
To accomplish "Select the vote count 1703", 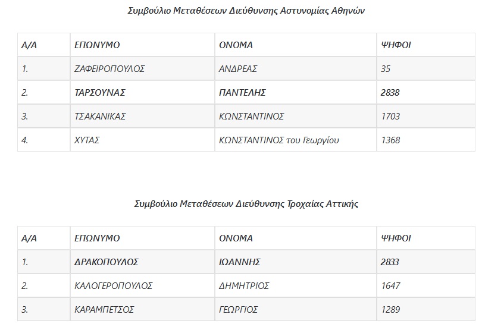I will point(390,117).
